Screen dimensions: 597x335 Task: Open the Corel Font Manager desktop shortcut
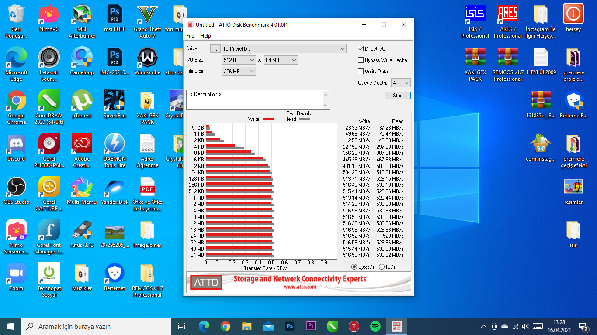point(49,236)
